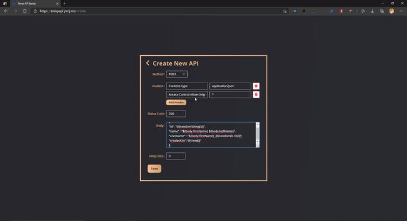Screen dimensions: 407x221
Task: Click the application/json header value field
Action: click(230, 86)
